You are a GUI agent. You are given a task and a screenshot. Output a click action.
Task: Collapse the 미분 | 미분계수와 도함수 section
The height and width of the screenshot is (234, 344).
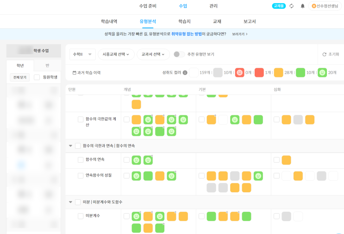click(70, 202)
